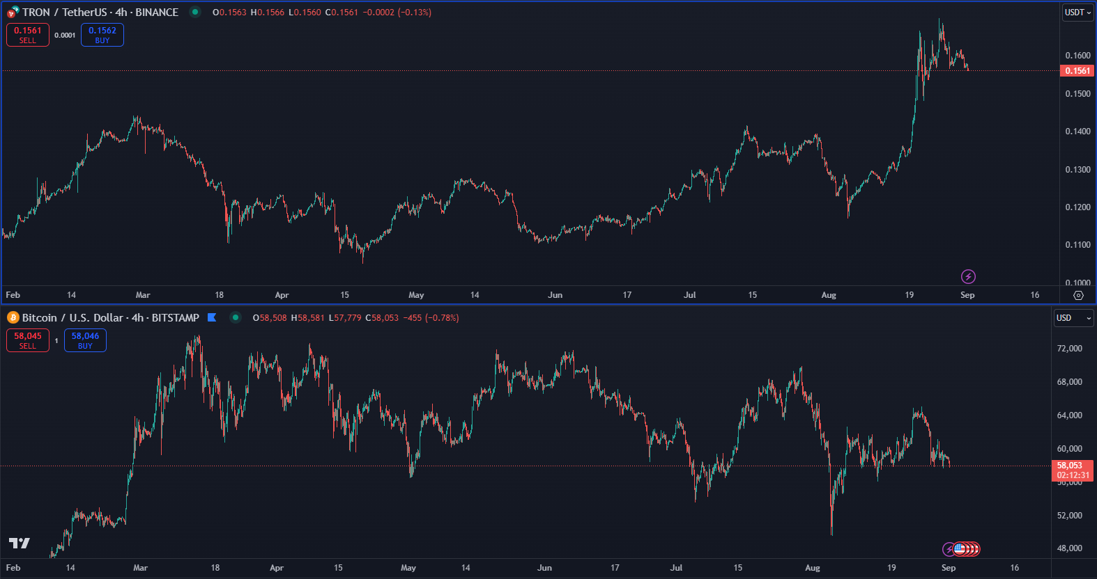The width and height of the screenshot is (1097, 579).
Task: Click the purple lightning icon on Bitcoin chart
Action: pos(949,549)
